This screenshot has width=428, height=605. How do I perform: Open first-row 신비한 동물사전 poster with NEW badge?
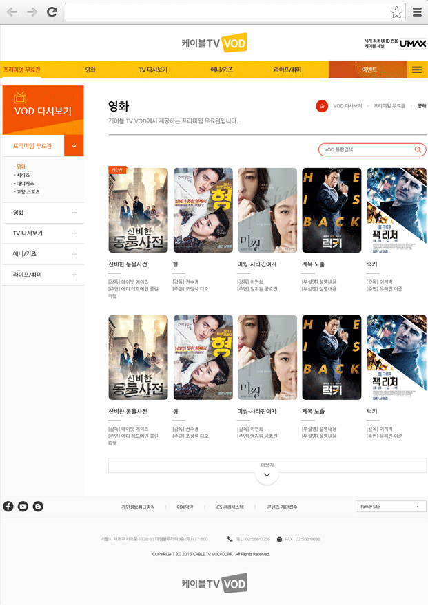[138, 211]
